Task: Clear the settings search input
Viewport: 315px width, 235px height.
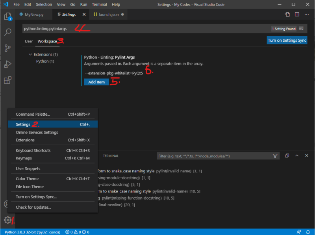Action: coord(301,28)
